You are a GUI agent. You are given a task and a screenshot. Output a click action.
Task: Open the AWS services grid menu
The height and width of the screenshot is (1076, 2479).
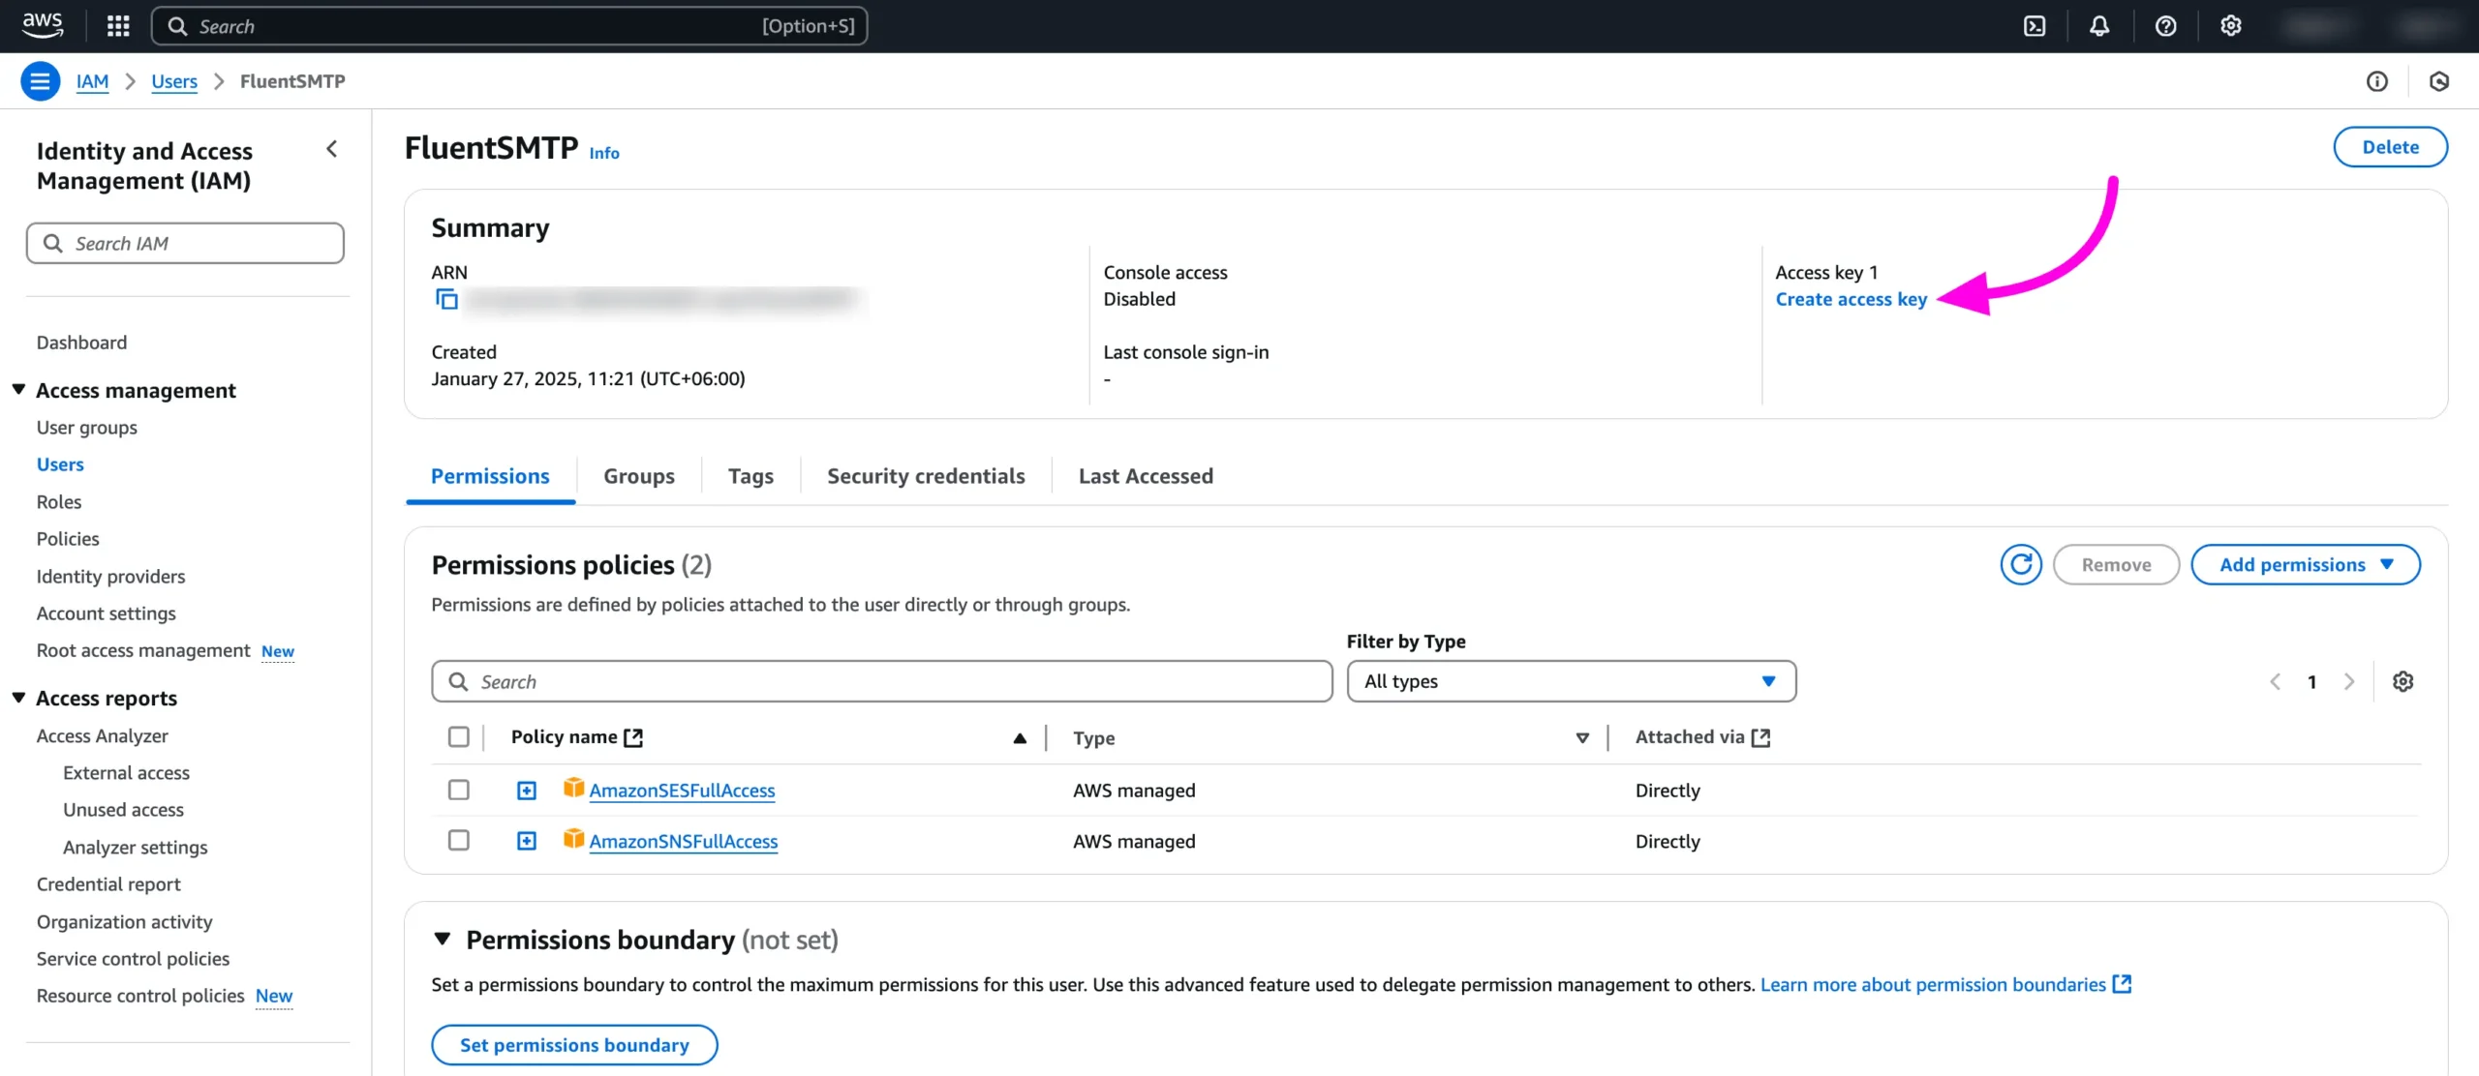[x=118, y=26]
